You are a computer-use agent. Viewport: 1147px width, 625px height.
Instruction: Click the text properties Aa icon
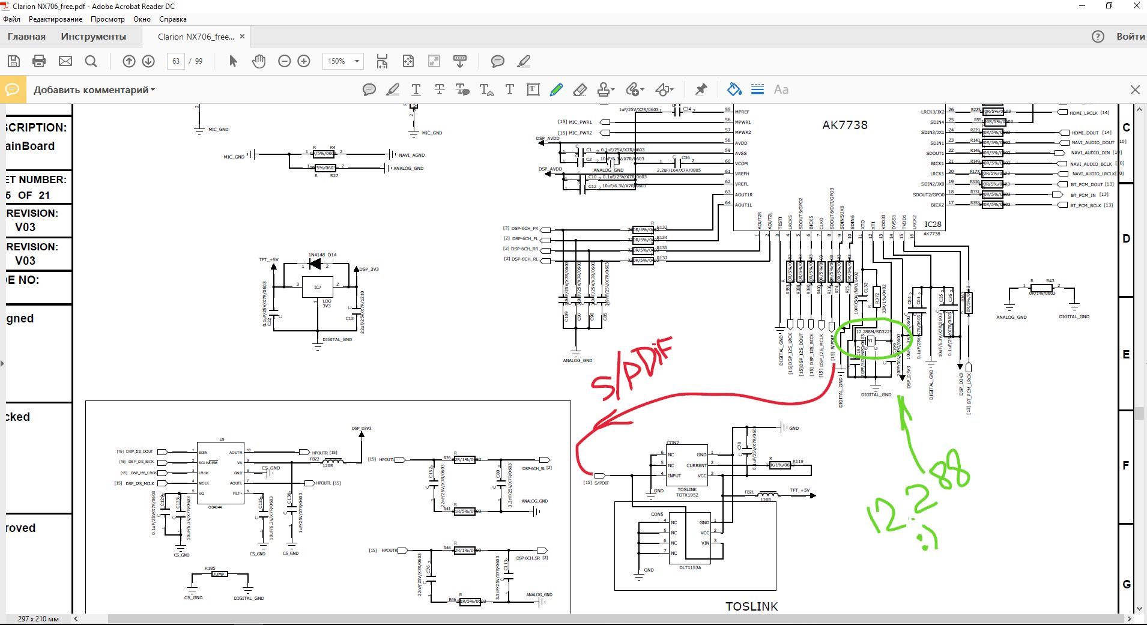[781, 89]
